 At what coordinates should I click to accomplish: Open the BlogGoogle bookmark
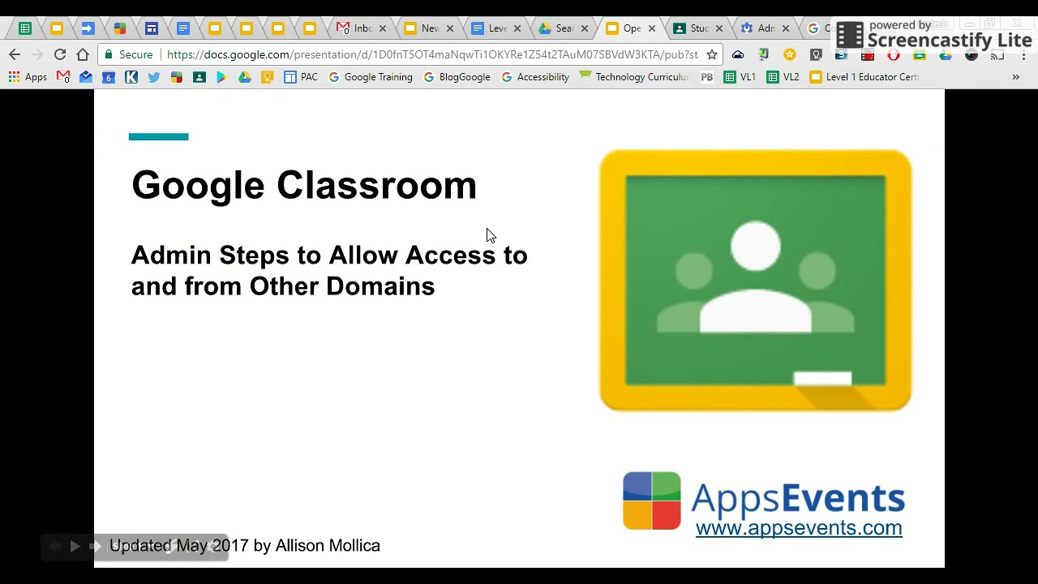[x=457, y=77]
